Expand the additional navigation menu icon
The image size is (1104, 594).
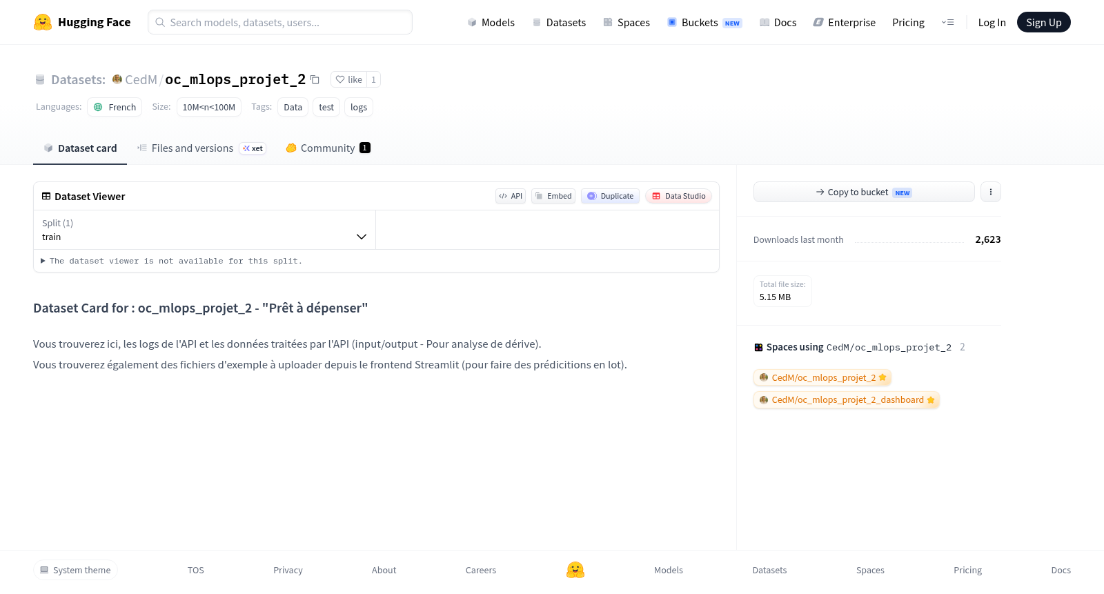tap(947, 22)
